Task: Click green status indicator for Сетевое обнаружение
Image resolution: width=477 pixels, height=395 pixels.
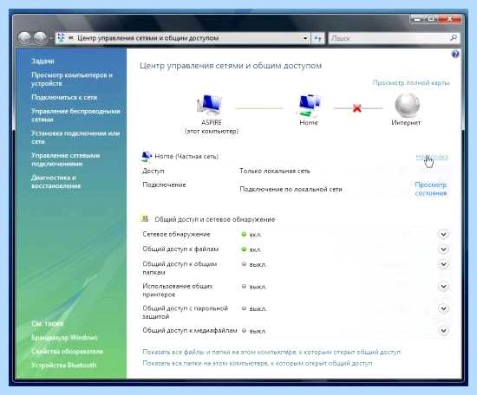Action: coord(244,234)
